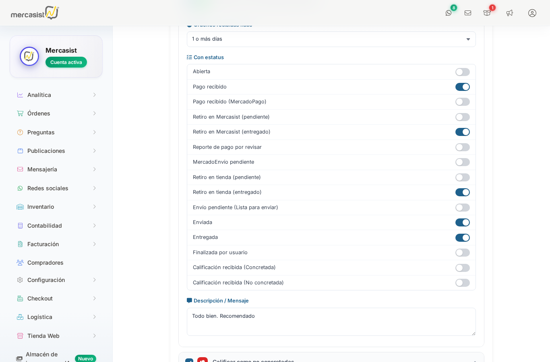Open the gift box notifications icon
The image size is (550, 362).
click(487, 13)
